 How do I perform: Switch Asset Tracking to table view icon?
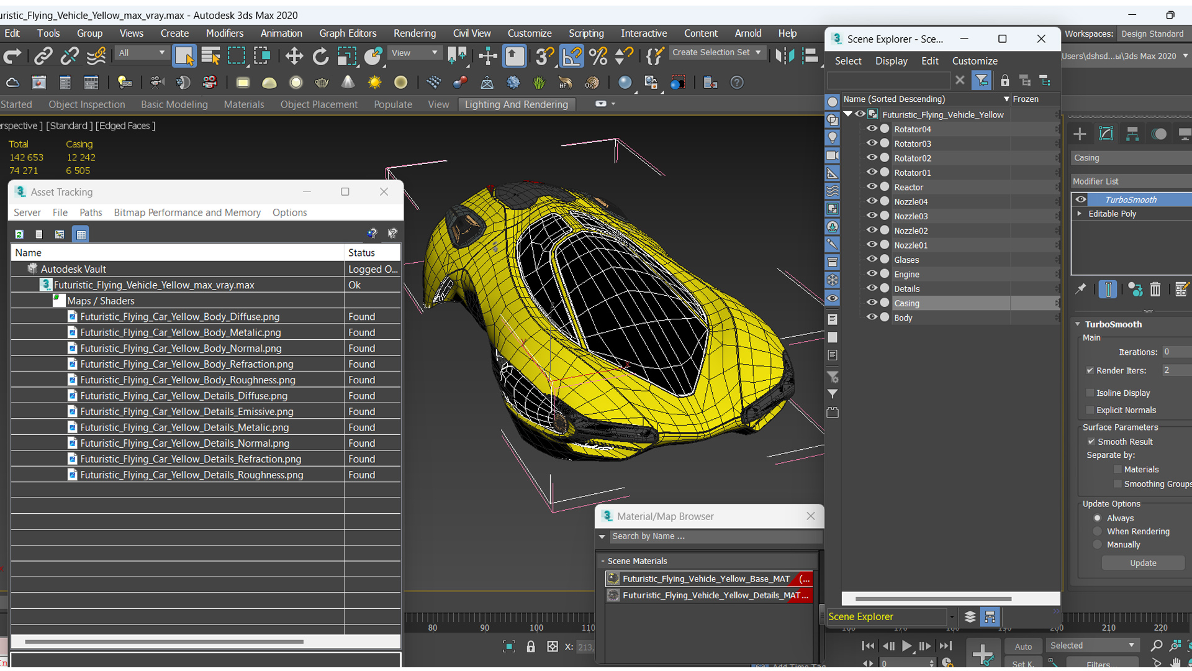(x=81, y=234)
